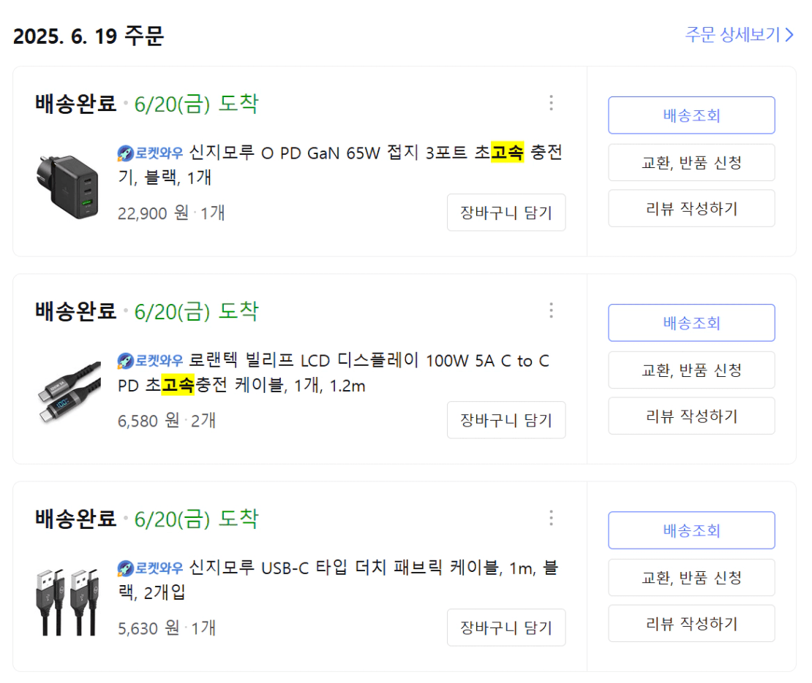Click the LCD display cable product thumbnail
Image resolution: width=812 pixels, height=683 pixels.
[x=66, y=394]
